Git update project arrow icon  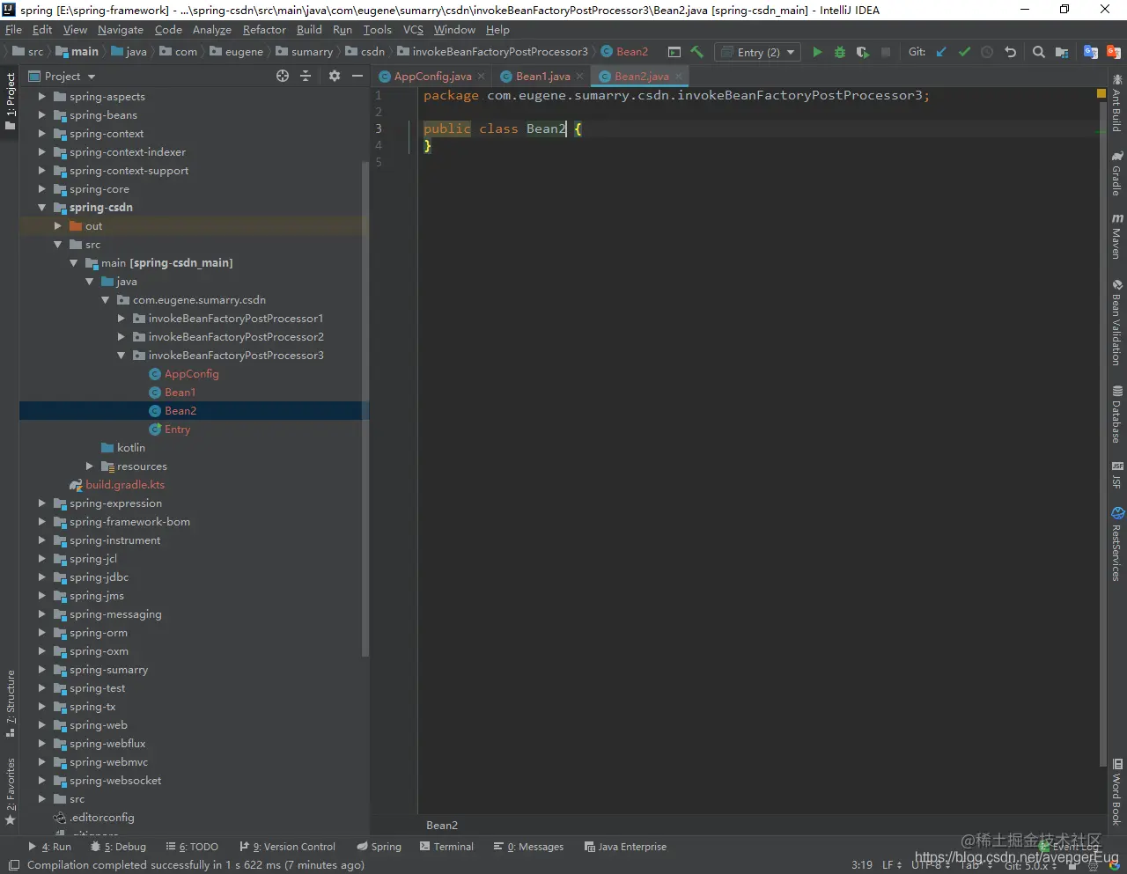click(x=941, y=52)
